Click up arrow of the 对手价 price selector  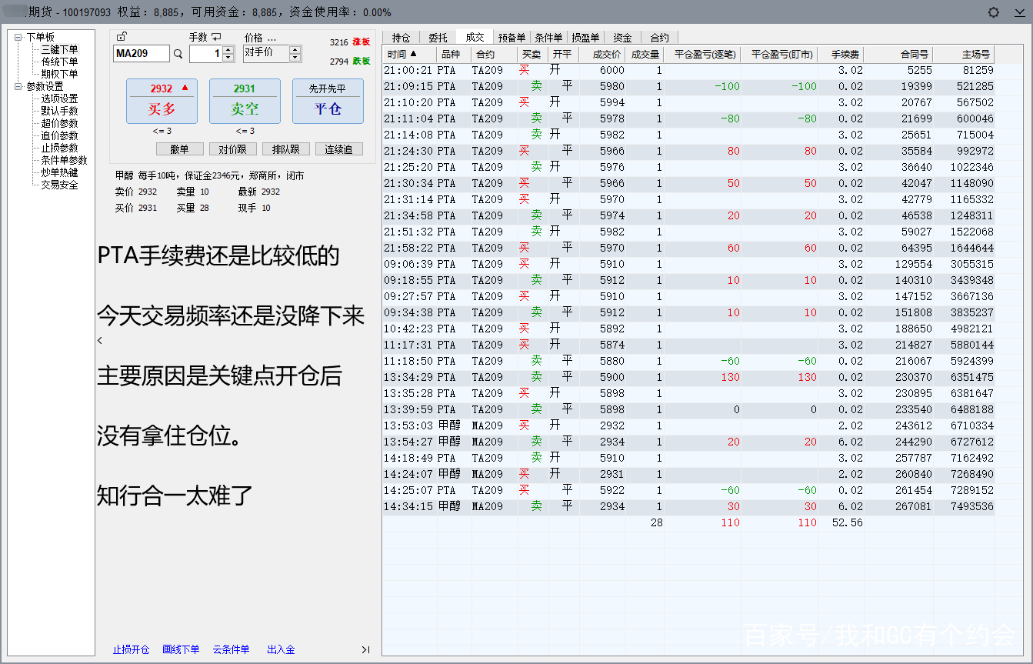click(295, 50)
